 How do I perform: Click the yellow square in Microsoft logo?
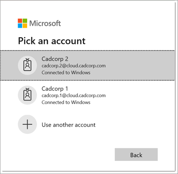25,26
